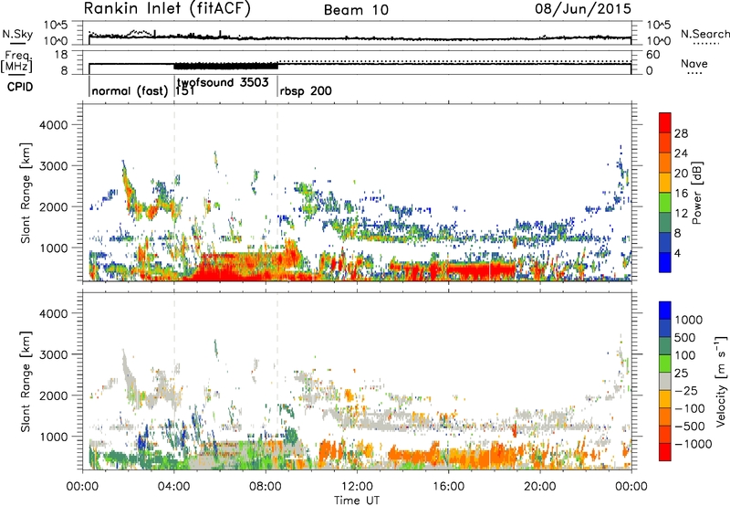Pick the gray segment of Velocity colorbar
730x506 pixels.
click(x=665, y=381)
